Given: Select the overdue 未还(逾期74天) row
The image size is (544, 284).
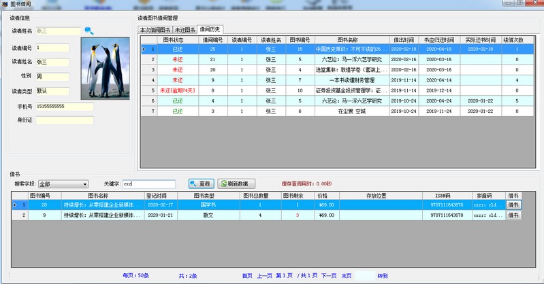Looking at the screenshot, I should [177, 90].
